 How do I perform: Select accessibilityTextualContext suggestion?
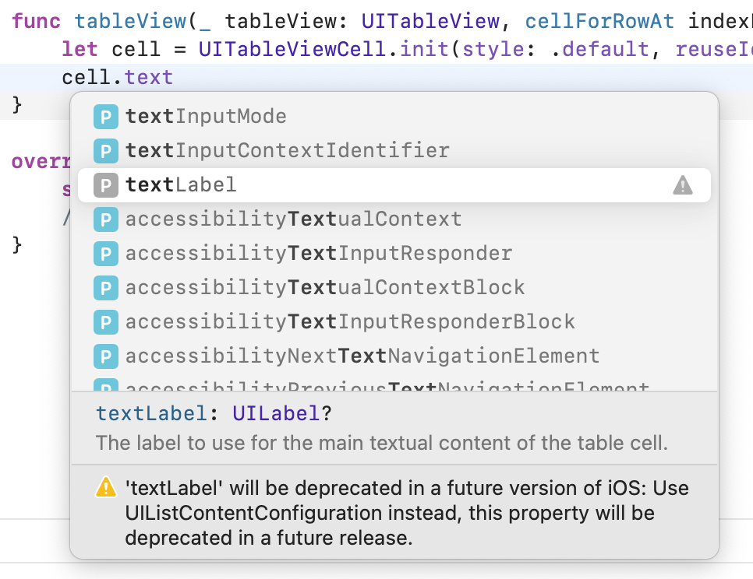[394, 219]
